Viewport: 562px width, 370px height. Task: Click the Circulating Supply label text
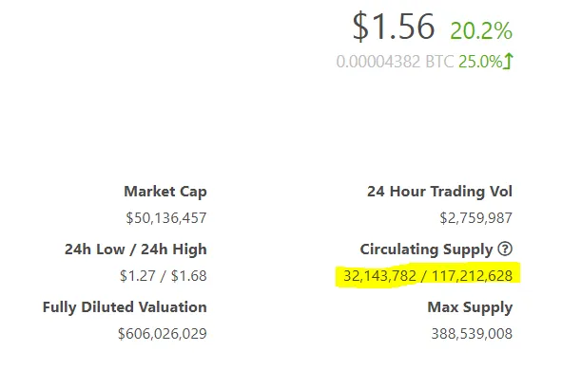[x=427, y=250]
